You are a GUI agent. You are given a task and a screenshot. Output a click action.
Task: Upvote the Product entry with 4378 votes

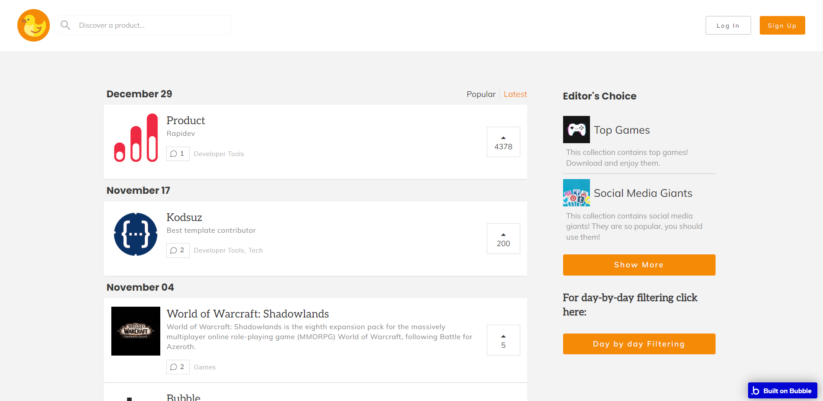(x=503, y=142)
